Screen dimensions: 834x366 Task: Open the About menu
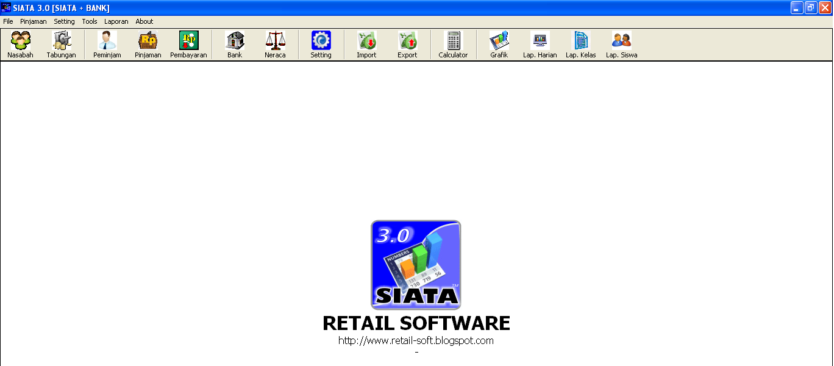click(x=144, y=21)
